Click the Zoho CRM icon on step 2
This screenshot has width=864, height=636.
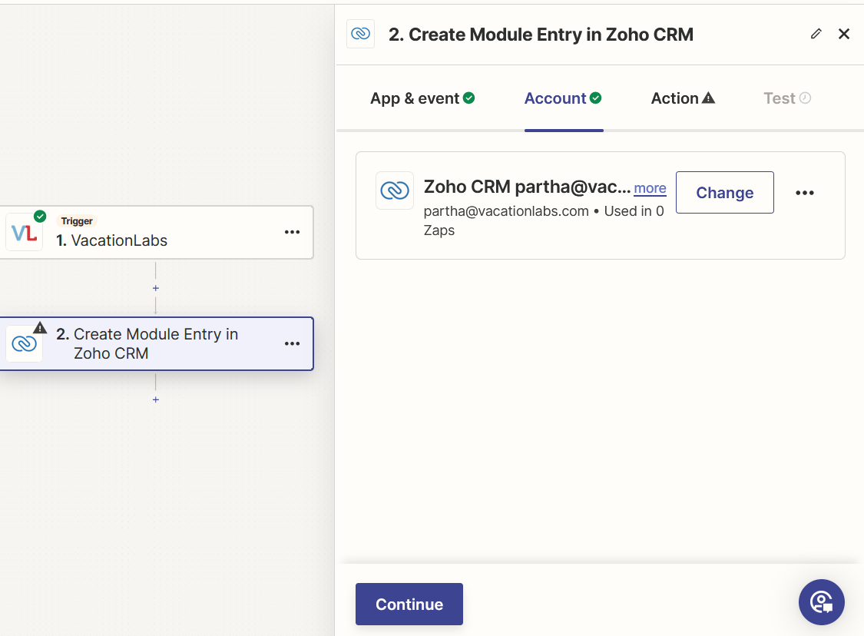pos(24,344)
